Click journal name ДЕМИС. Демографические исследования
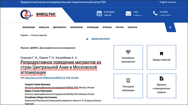The height and width of the screenshot is (105, 188). (x=53, y=48)
